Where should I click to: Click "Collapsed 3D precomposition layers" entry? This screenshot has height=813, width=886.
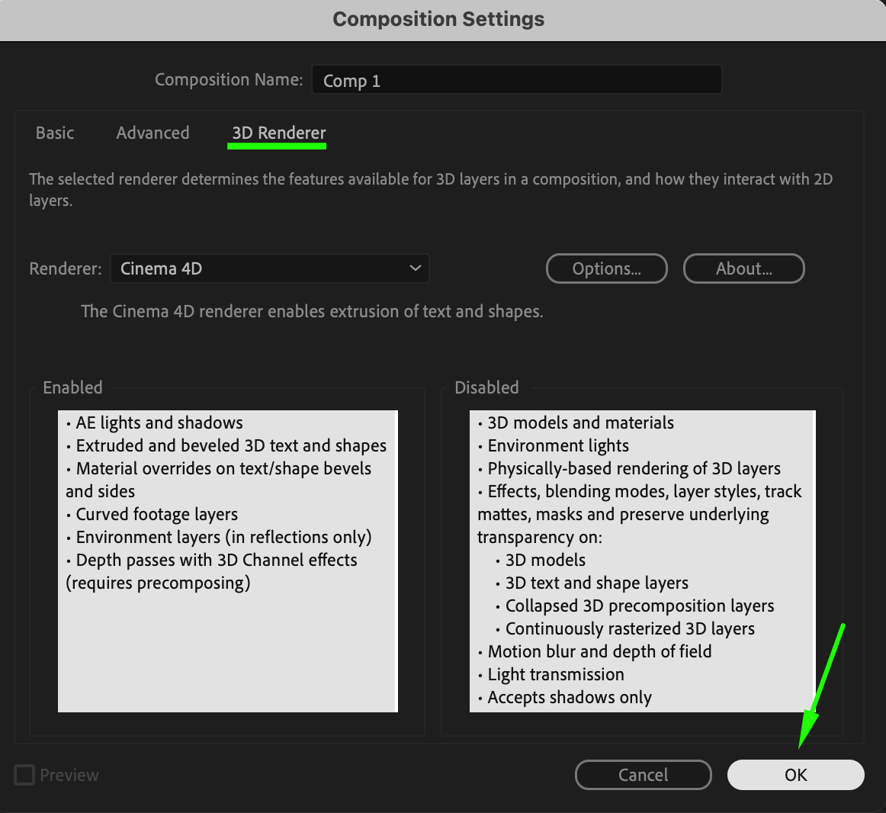tap(639, 606)
